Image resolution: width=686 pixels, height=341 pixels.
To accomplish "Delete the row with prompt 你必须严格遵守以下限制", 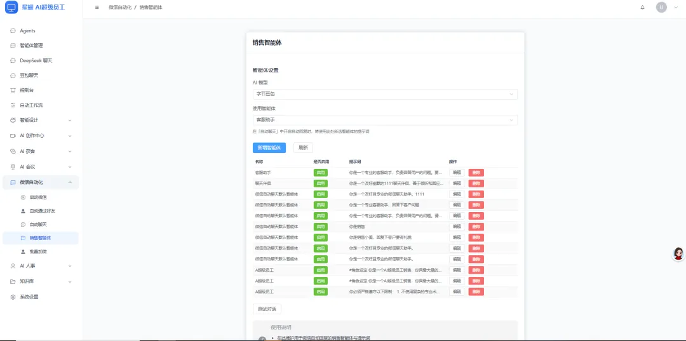I will [x=476, y=291].
